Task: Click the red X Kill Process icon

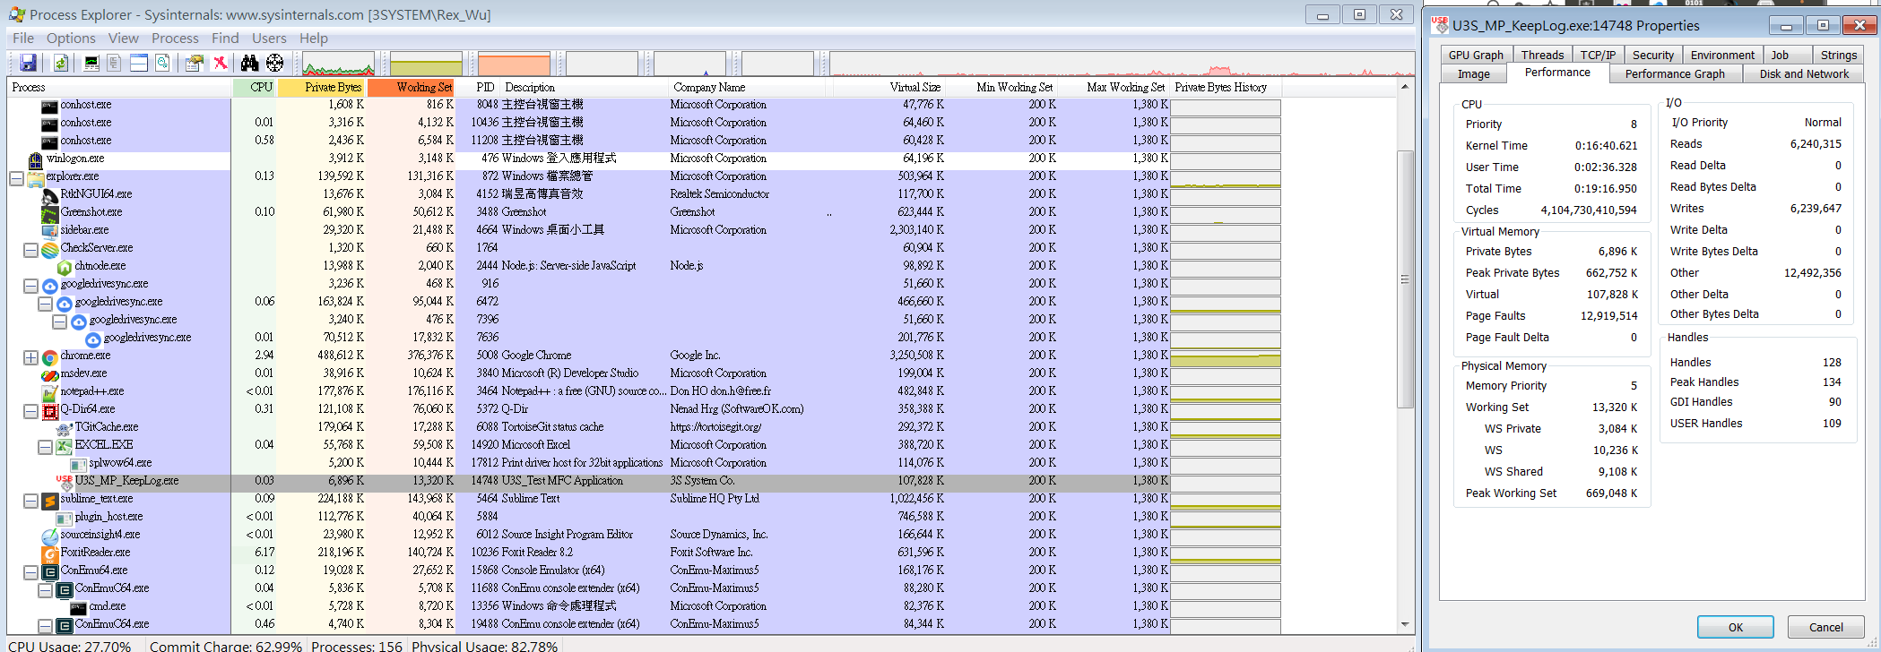Action: (x=220, y=63)
